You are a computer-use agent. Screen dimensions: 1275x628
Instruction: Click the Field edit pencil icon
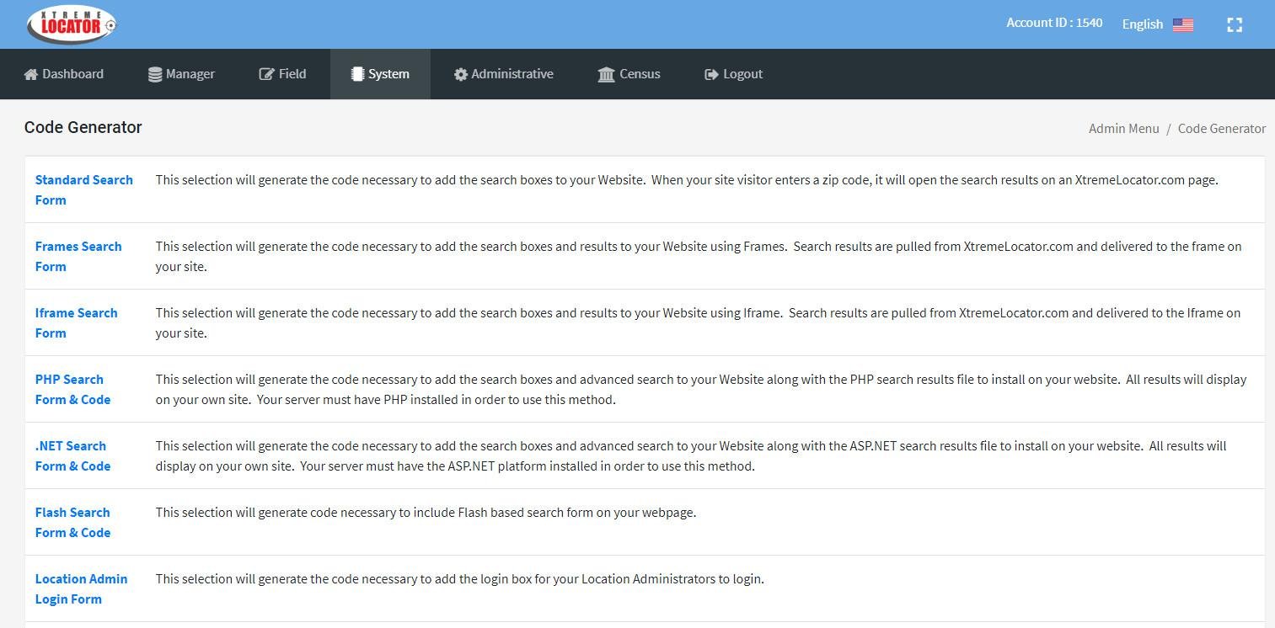(x=266, y=74)
